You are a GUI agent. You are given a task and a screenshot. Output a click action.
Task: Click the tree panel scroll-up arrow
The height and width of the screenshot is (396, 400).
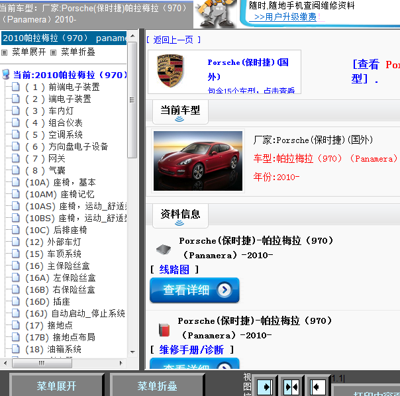pyautogui.click(x=132, y=36)
